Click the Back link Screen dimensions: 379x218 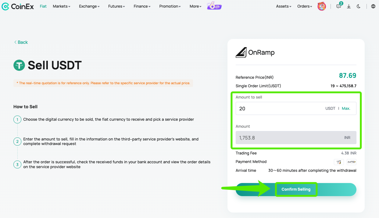pos(21,42)
